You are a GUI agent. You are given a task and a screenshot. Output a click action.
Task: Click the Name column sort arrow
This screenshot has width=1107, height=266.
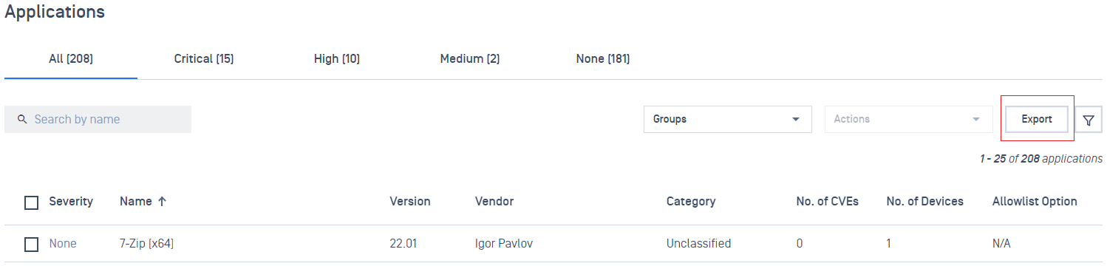162,201
